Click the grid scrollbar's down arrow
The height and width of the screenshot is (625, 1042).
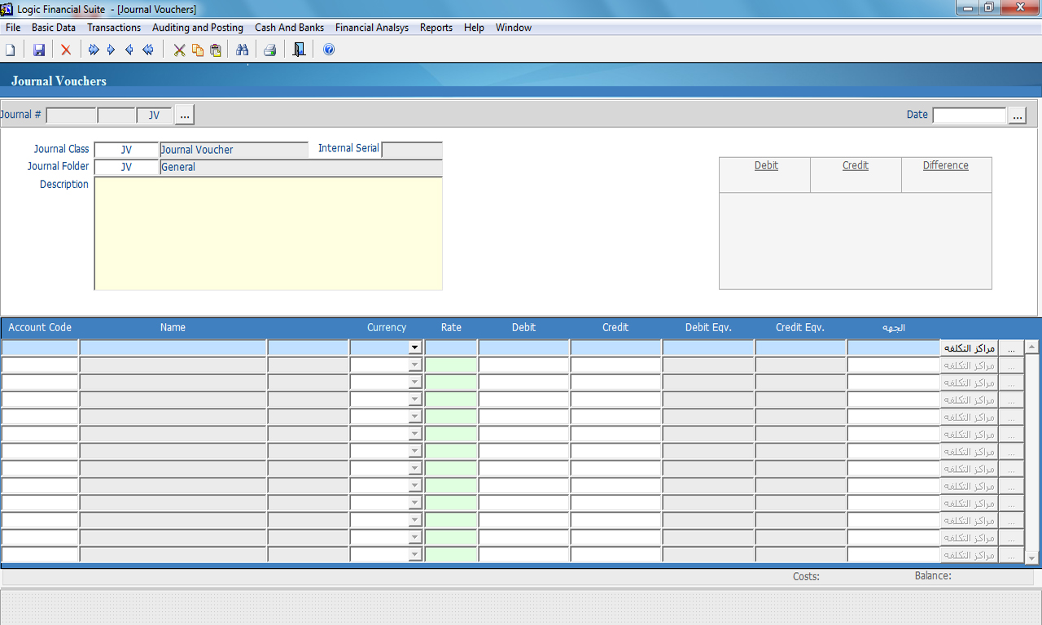coord(1031,558)
